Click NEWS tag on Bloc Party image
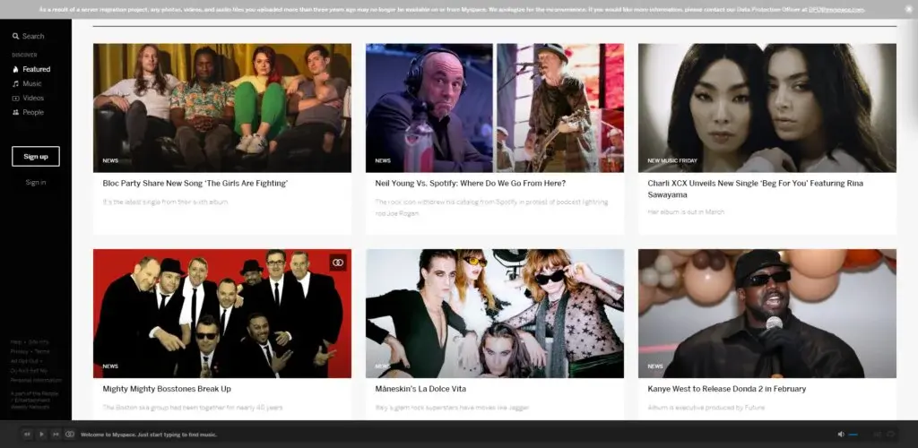Viewport: 918px width, 448px height. point(110,160)
